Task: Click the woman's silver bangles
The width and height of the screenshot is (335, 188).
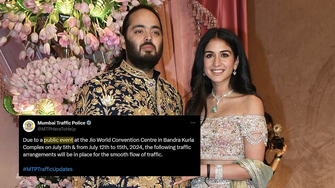Action: [x=219, y=172]
